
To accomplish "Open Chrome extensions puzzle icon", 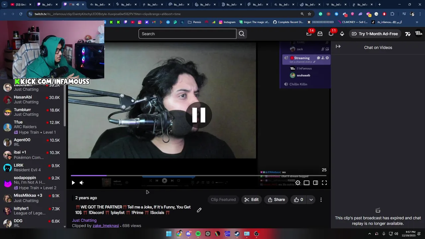I will [392, 14].
